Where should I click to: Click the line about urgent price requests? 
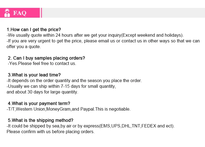(x=103, y=41)
